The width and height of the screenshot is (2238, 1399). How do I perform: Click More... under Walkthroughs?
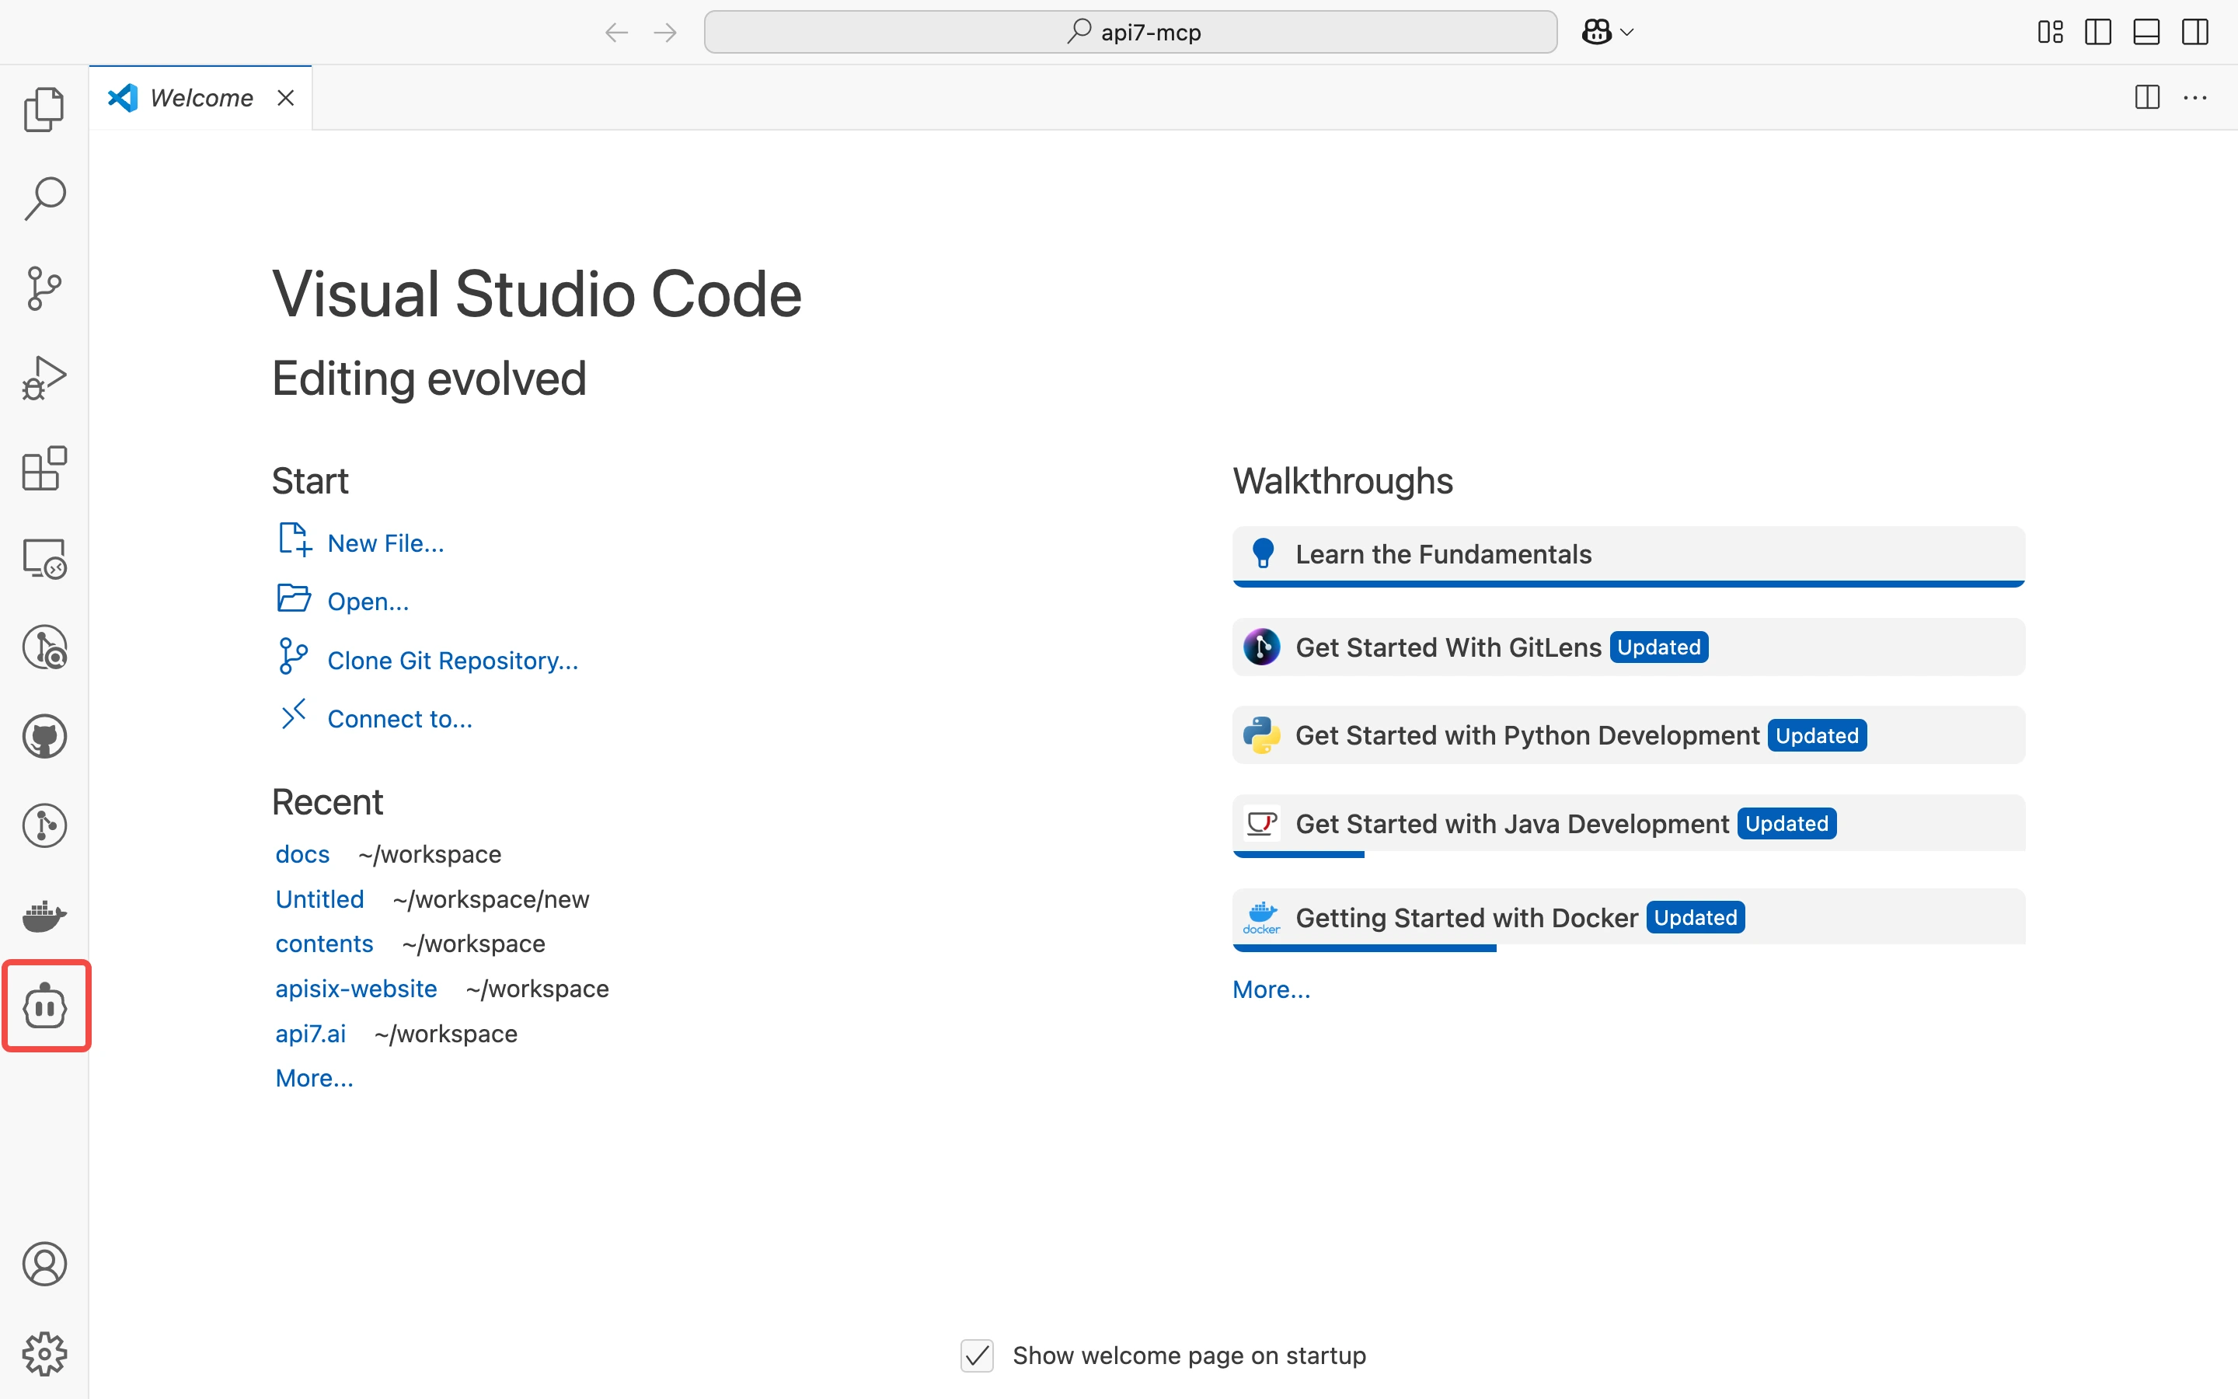coord(1271,989)
